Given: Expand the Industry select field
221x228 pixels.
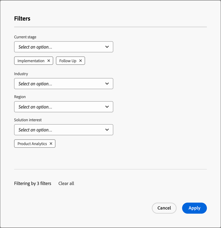Looking at the screenshot, I should pyautogui.click(x=59, y=84).
